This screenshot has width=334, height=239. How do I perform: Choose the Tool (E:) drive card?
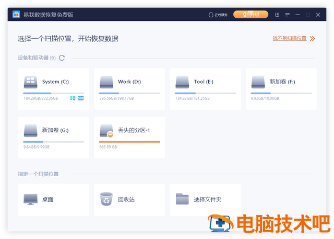(x=205, y=89)
